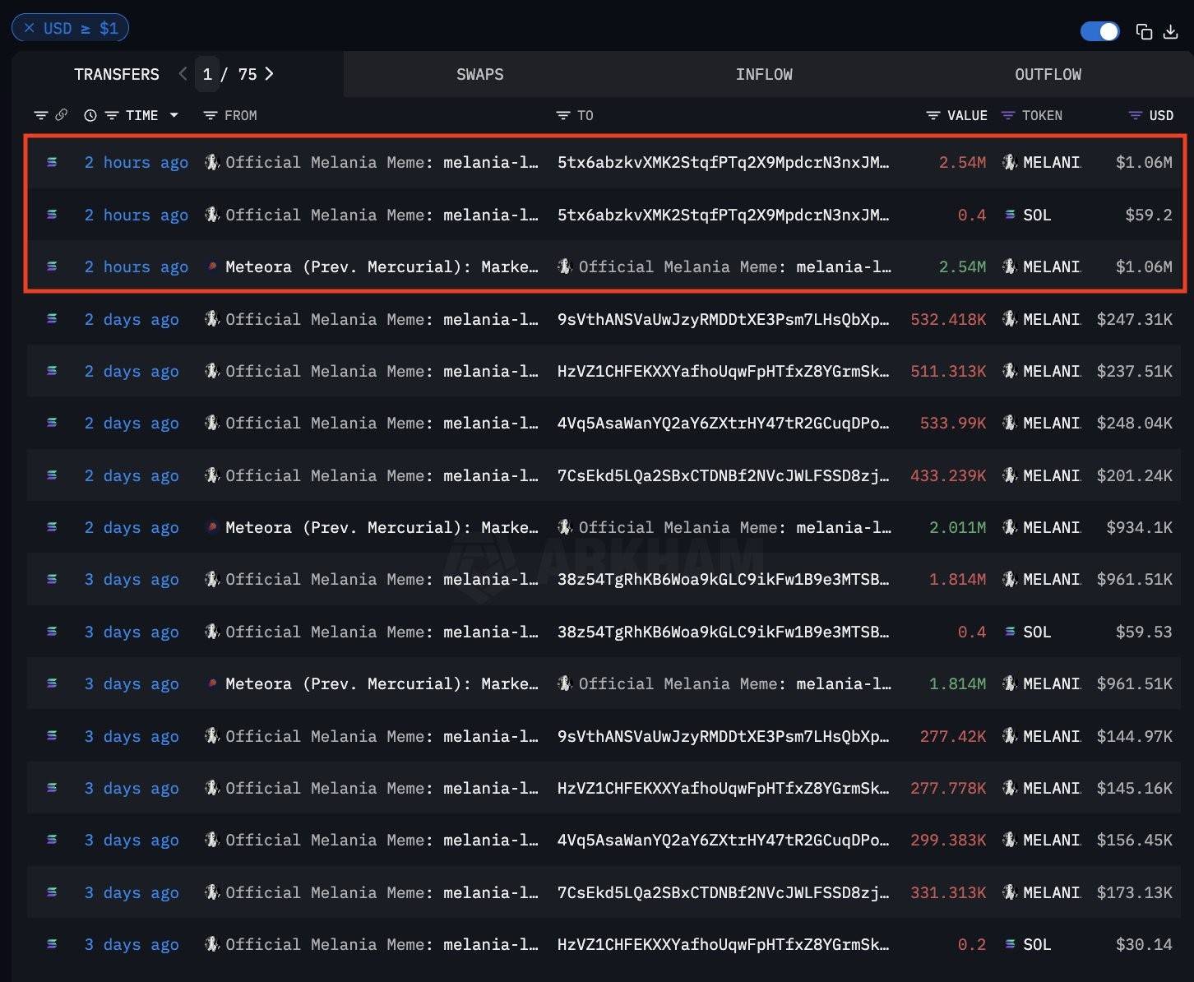Click the value 277.778K
1194x982 pixels.
point(948,788)
